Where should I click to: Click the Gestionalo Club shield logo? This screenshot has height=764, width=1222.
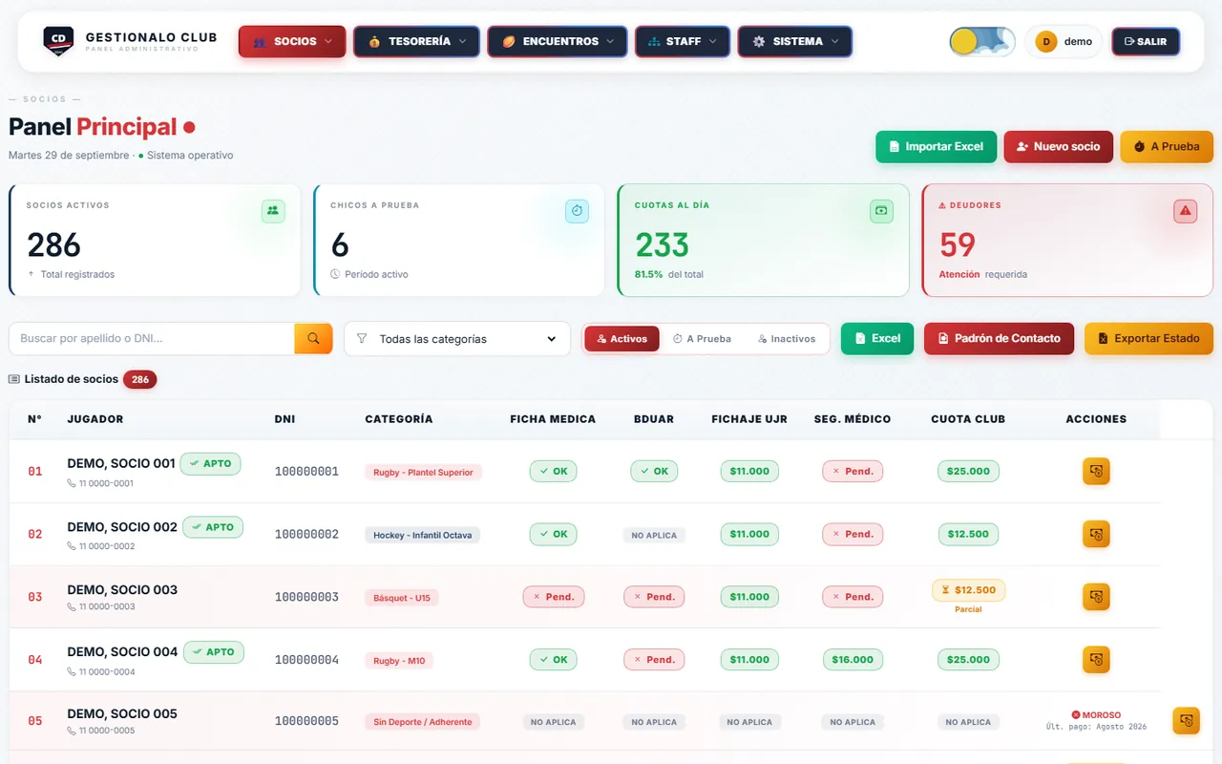[58, 41]
